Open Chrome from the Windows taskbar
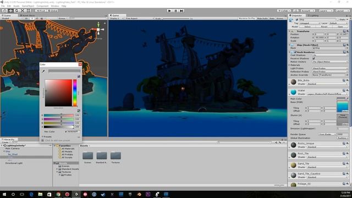This screenshot has height=198, width=352. click(58, 194)
